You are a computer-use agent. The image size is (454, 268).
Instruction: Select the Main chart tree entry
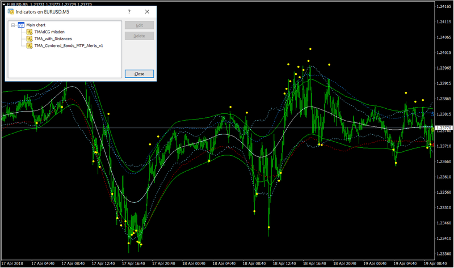[36, 25]
